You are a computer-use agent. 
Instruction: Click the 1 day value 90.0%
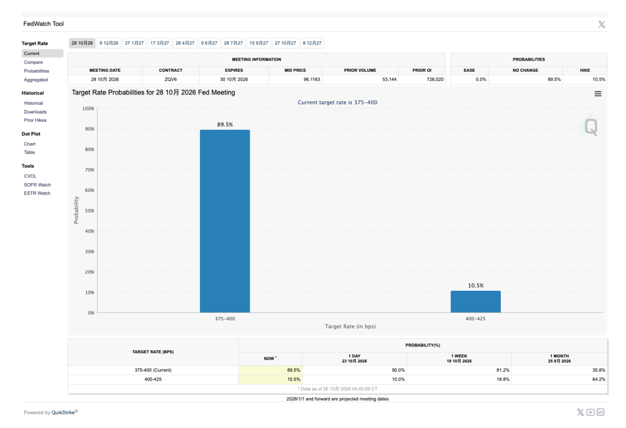click(x=398, y=370)
